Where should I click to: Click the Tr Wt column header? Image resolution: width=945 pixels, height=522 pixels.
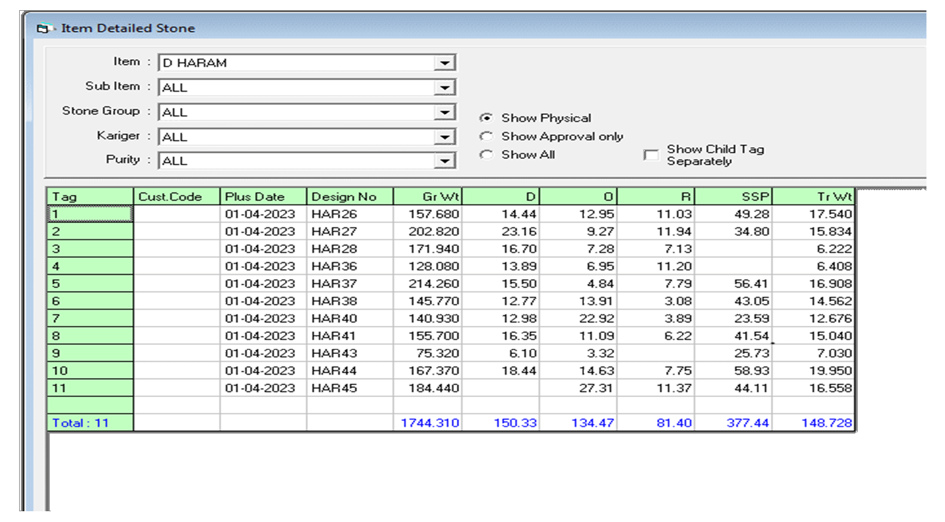pos(813,197)
